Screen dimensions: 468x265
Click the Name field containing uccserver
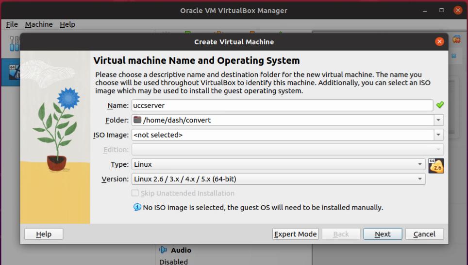point(282,106)
